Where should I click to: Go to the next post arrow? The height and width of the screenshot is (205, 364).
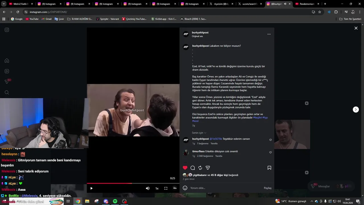point(356,110)
